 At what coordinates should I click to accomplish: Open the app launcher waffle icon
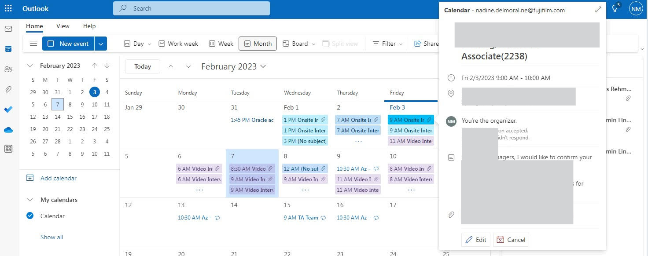(8, 8)
